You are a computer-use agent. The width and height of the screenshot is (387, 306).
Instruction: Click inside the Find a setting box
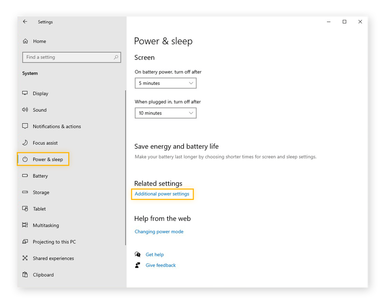(71, 57)
